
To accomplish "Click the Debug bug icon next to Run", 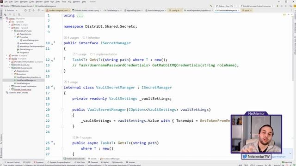I will 282,6.
